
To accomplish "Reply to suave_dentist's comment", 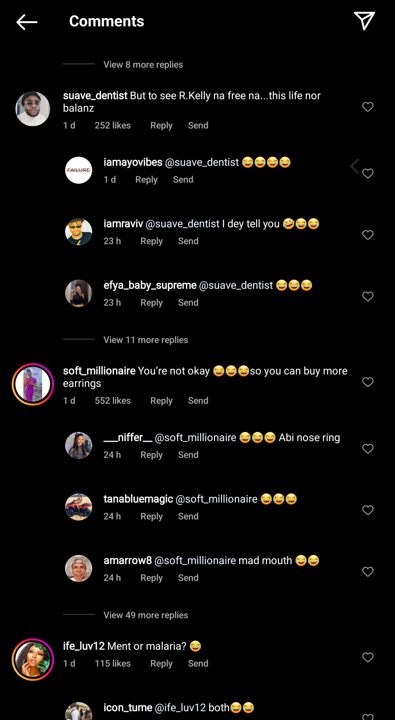I will click(161, 126).
